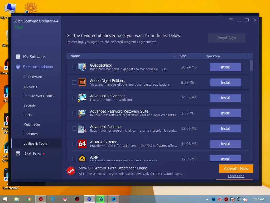Install AIDA64 Extreme
This screenshot has width=270, height=203.
(x=225, y=144)
